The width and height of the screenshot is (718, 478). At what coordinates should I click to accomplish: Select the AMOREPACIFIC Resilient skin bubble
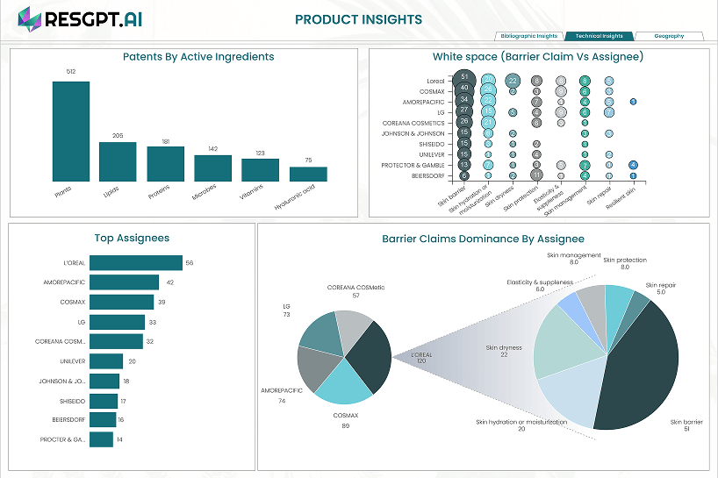click(x=633, y=102)
